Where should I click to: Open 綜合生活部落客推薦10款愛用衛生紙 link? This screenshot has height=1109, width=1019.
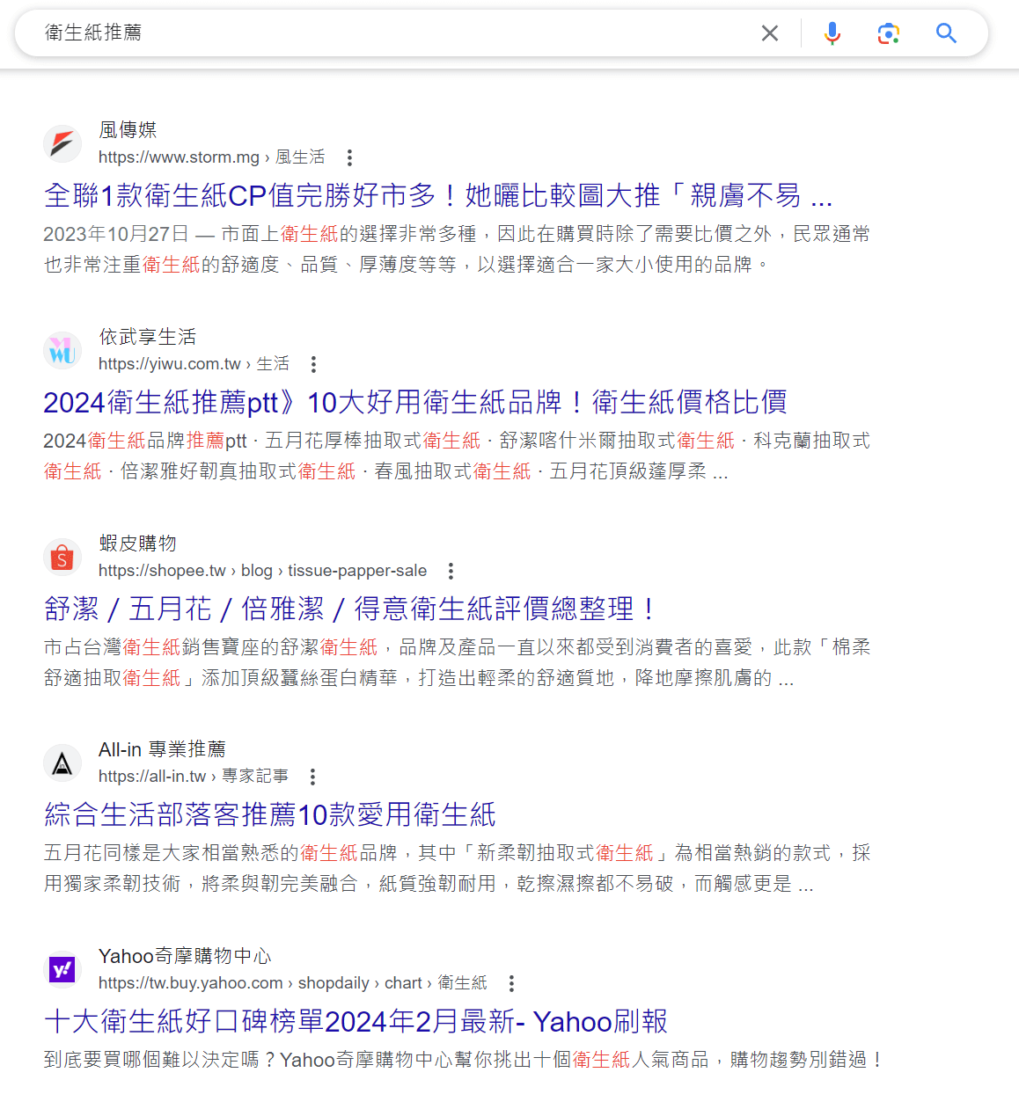point(269,814)
